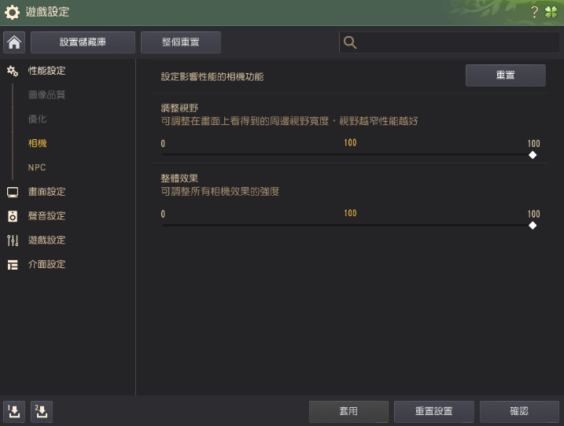Click the monitor icon for 畫面設定
This screenshot has width=564, height=426.
[13, 192]
